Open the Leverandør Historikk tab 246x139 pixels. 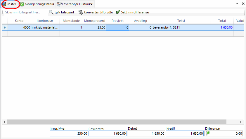point(76,4)
